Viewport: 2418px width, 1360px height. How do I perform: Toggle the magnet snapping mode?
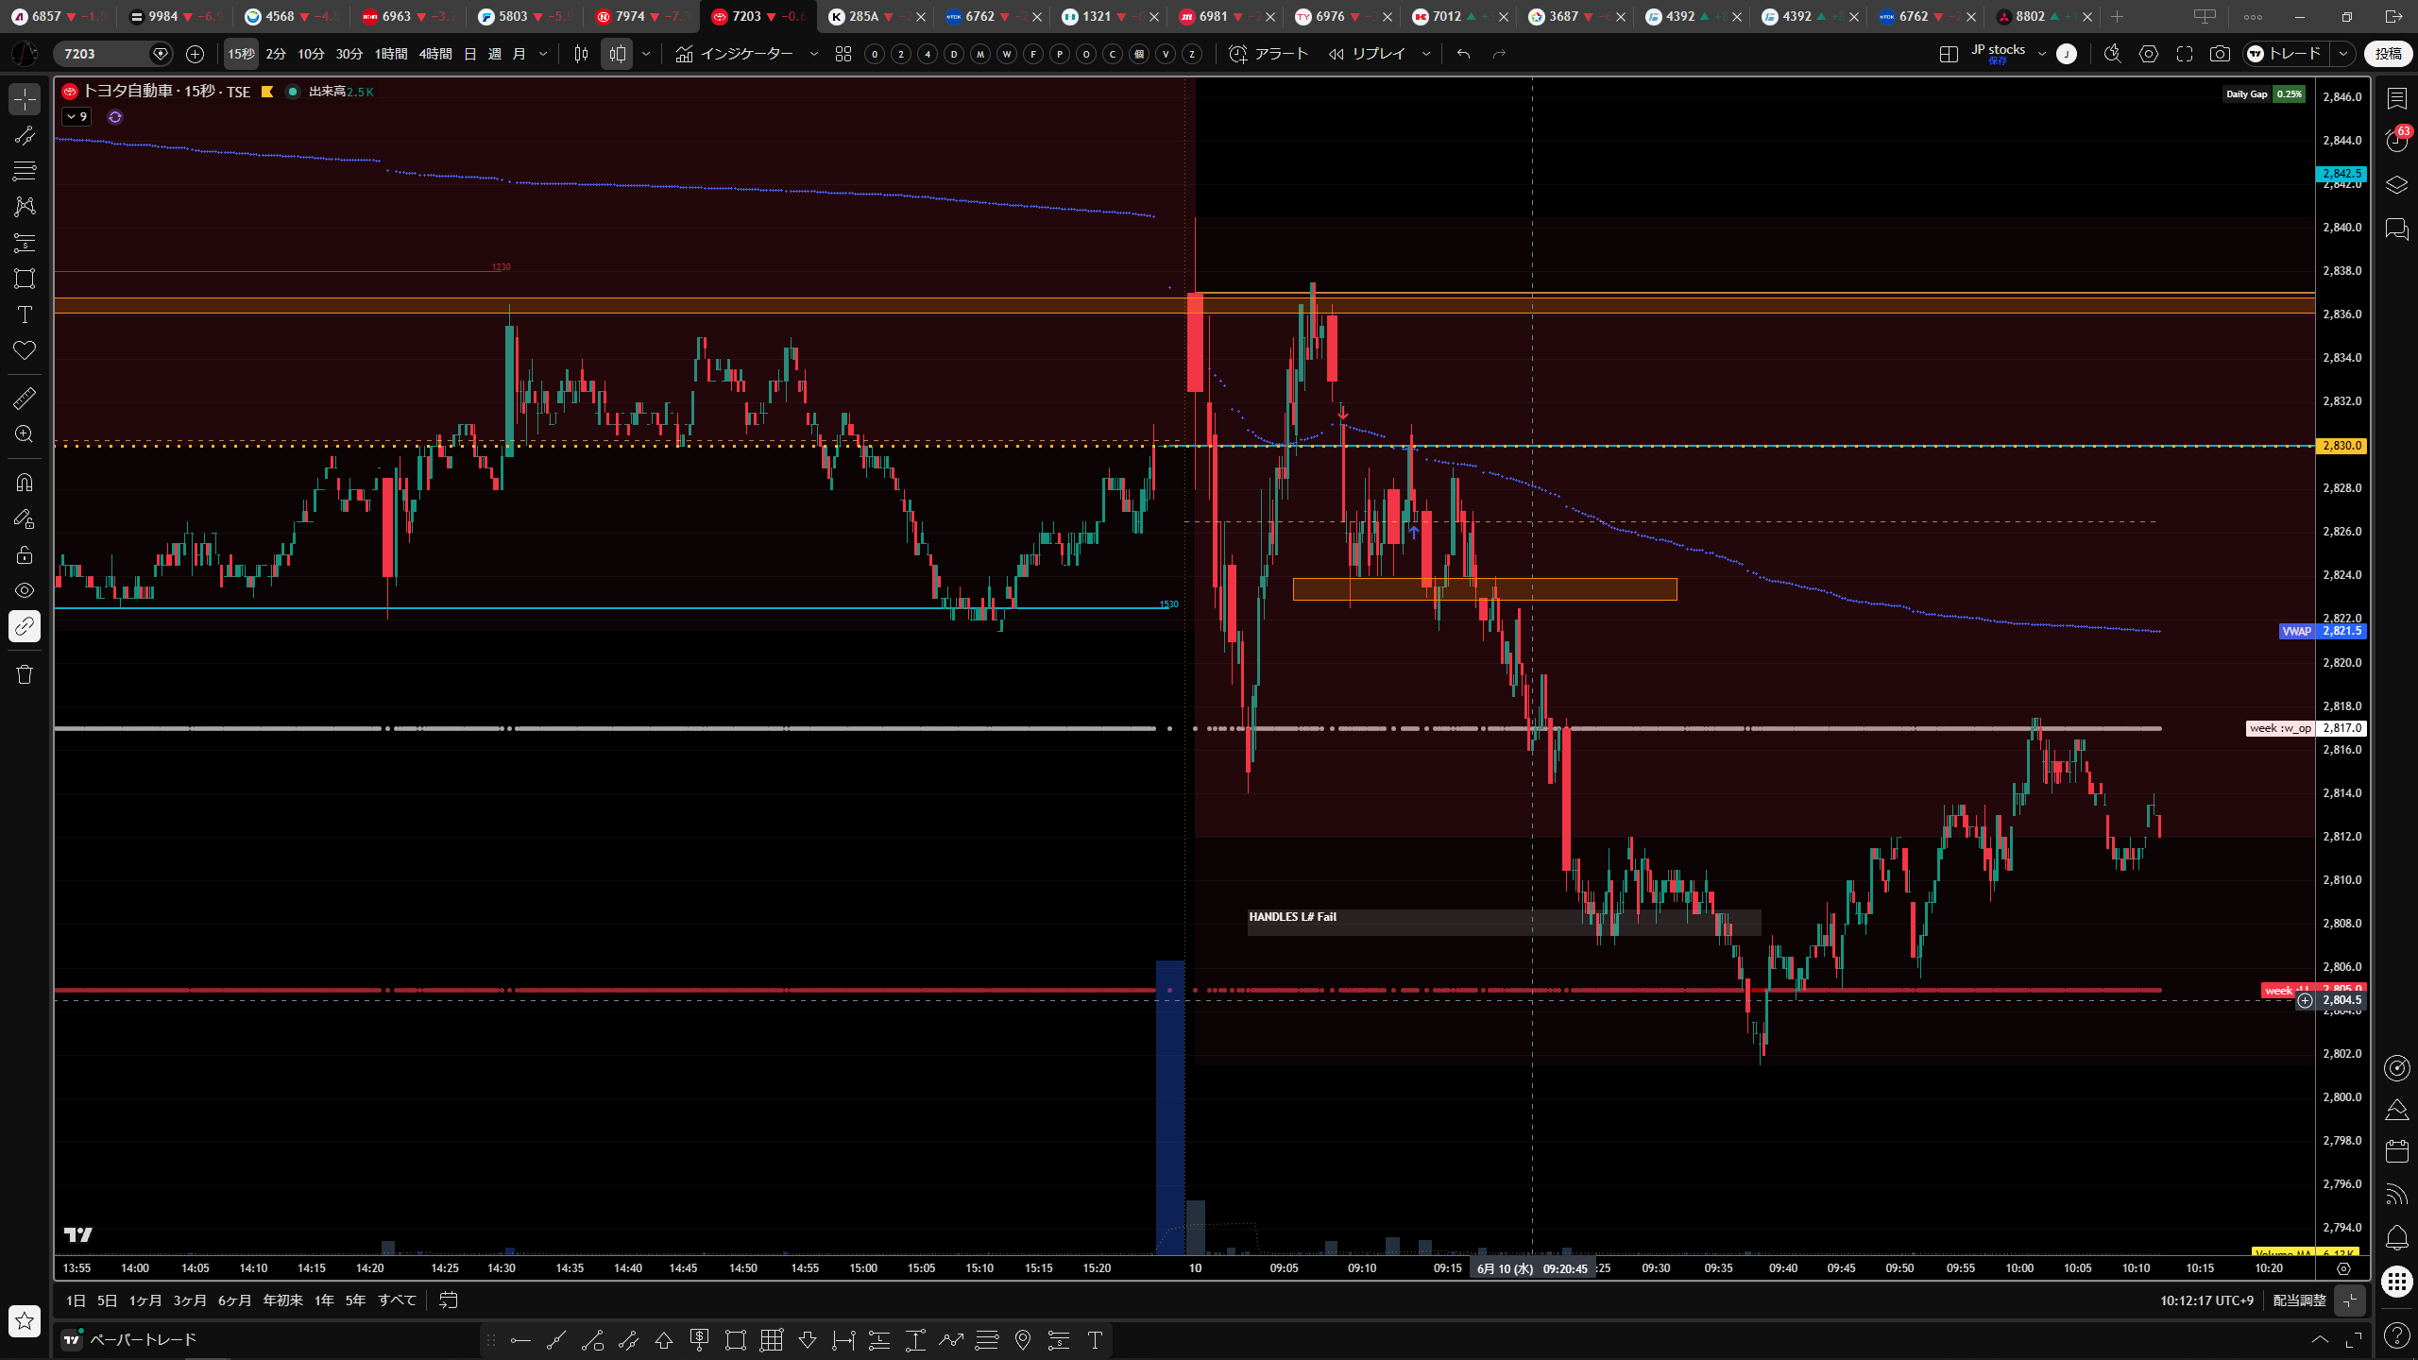[x=25, y=483]
